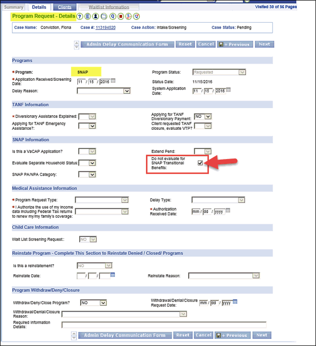Click top Admin Delay Communication Form button

coord(127,44)
